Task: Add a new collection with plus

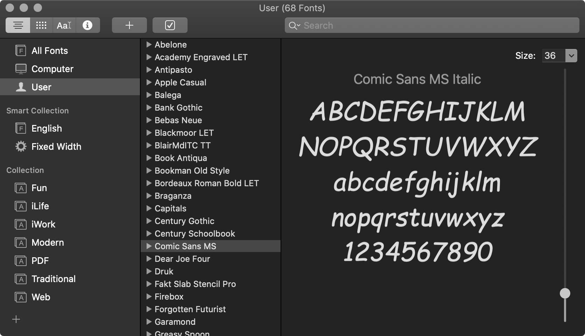Action: point(16,319)
